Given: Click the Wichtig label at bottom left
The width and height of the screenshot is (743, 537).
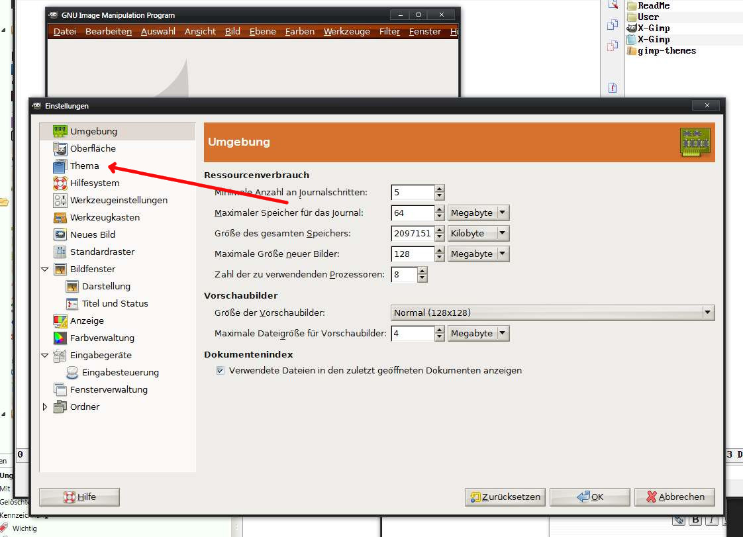Looking at the screenshot, I should tap(25, 528).
